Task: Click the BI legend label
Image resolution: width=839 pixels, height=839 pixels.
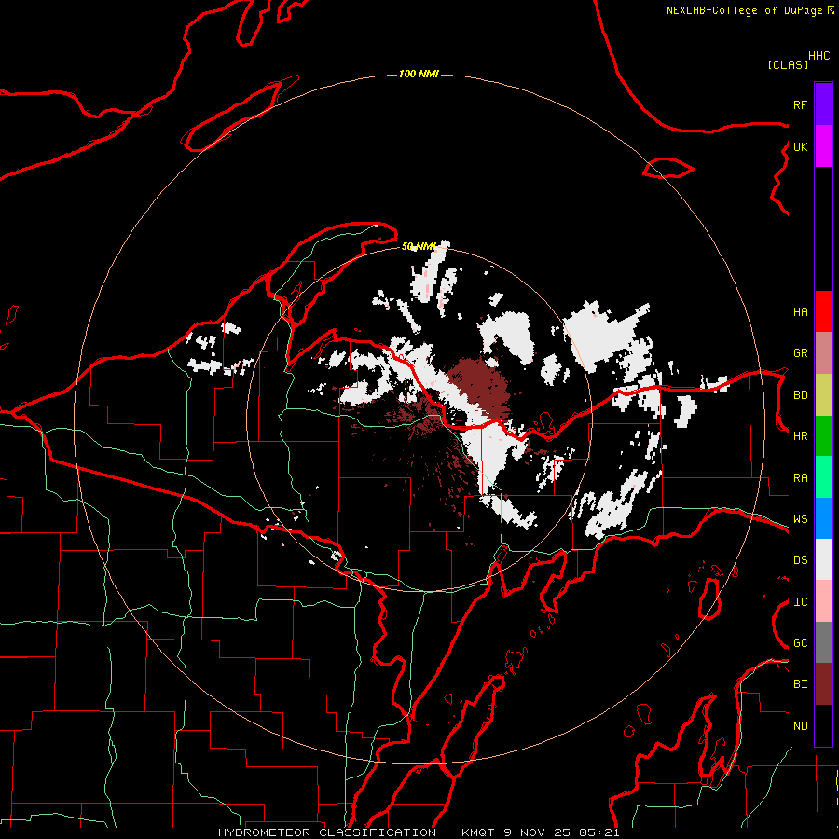Action: [x=800, y=684]
